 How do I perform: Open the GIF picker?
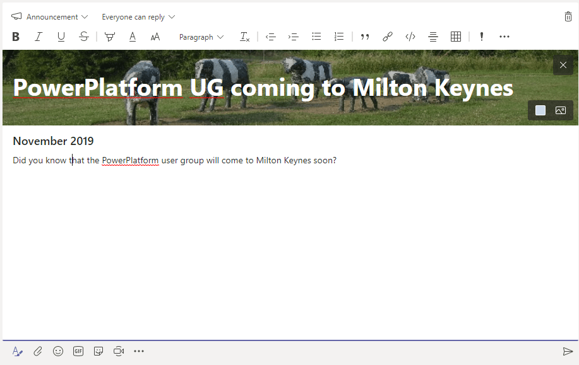tap(78, 351)
